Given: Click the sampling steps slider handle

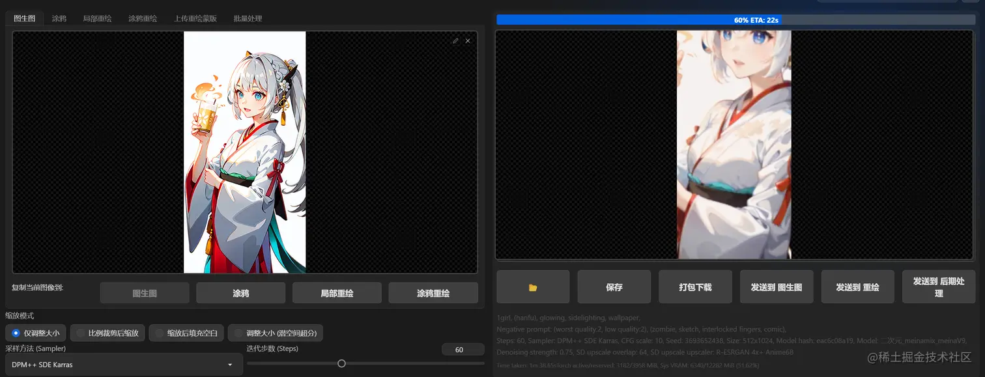Looking at the screenshot, I should pos(341,363).
